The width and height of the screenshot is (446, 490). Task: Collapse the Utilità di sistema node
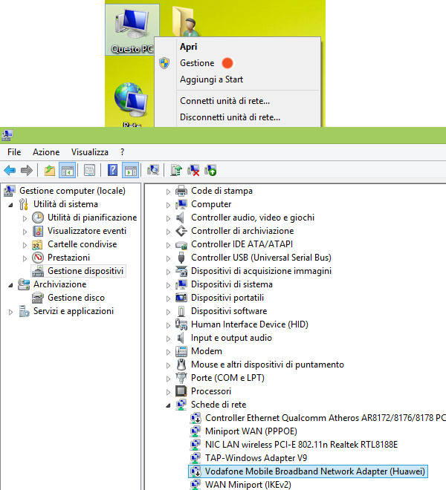tap(10, 204)
